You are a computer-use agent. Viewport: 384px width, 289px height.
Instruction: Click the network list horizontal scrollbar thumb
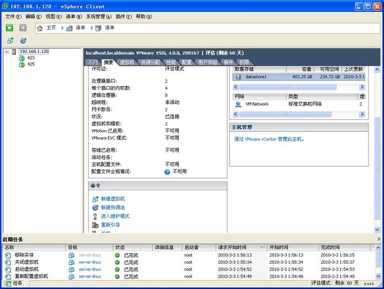pyautogui.click(x=285, y=114)
